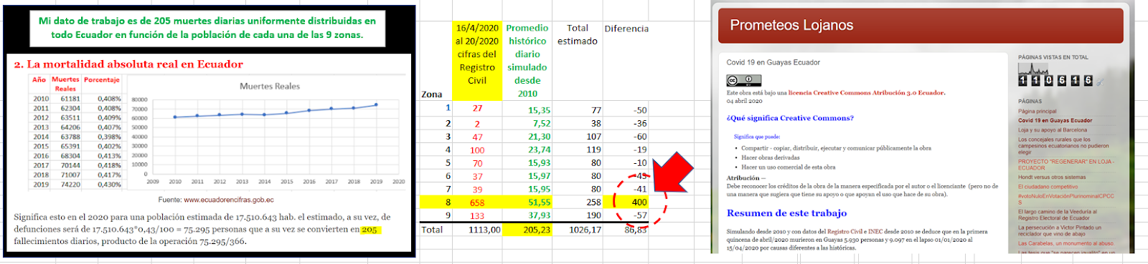Select Zona 8 total estimado cell 258
1148x264 pixels.
[578, 202]
